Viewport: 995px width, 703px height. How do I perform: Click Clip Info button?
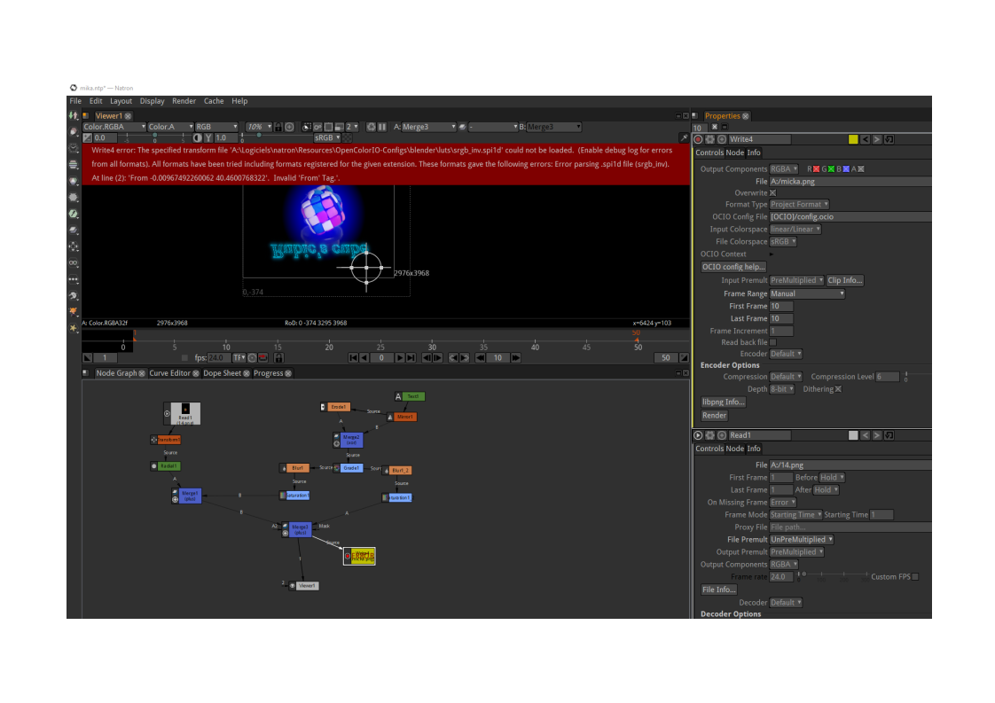click(844, 280)
